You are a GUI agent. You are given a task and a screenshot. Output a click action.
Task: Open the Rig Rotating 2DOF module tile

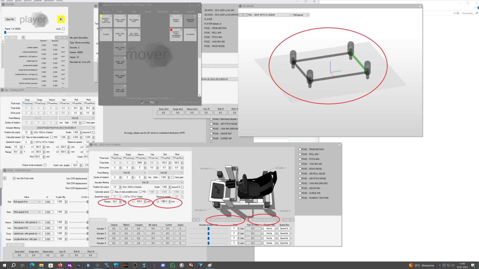[134, 20]
